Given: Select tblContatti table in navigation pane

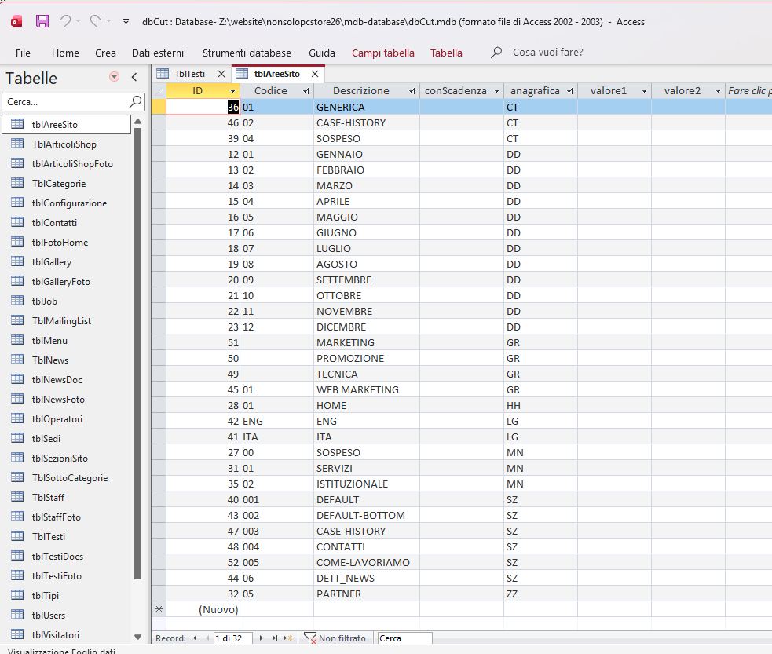Looking at the screenshot, I should click(67, 222).
